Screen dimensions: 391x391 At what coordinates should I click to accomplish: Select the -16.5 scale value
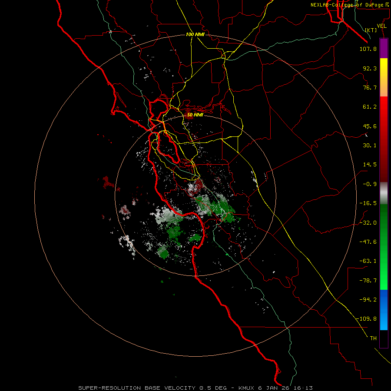click(368, 203)
